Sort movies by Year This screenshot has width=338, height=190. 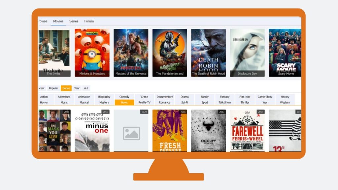[77, 88]
